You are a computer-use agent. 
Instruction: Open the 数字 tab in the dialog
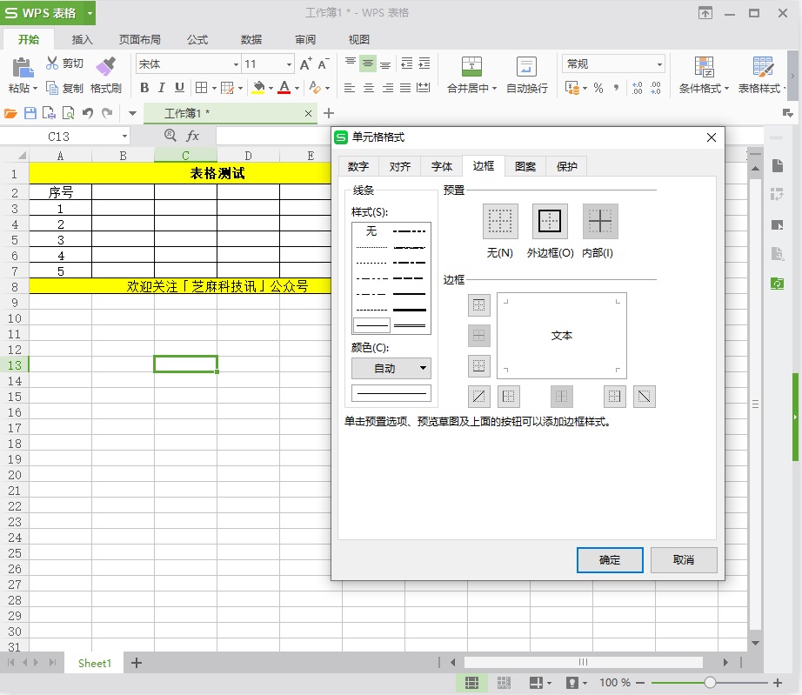[x=358, y=166]
